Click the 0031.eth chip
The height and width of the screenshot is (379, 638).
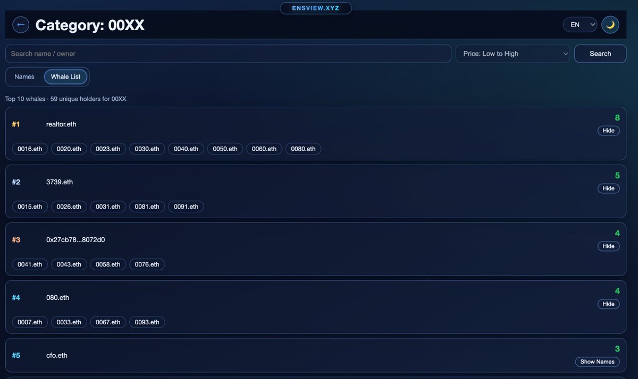[108, 207]
